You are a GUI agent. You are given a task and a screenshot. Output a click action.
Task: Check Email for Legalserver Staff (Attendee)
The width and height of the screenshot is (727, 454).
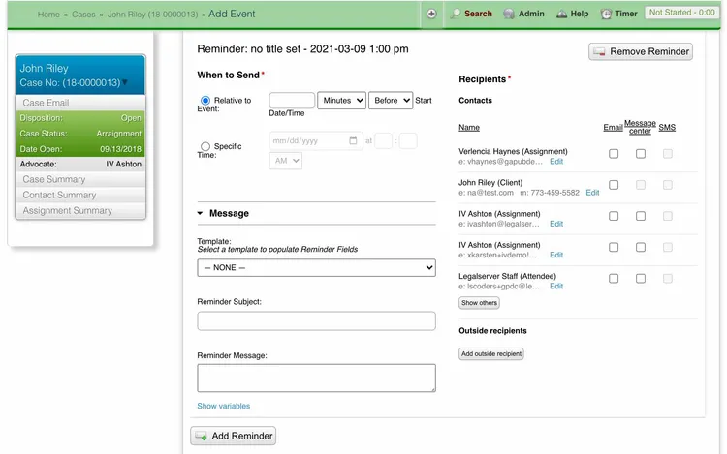614,279
